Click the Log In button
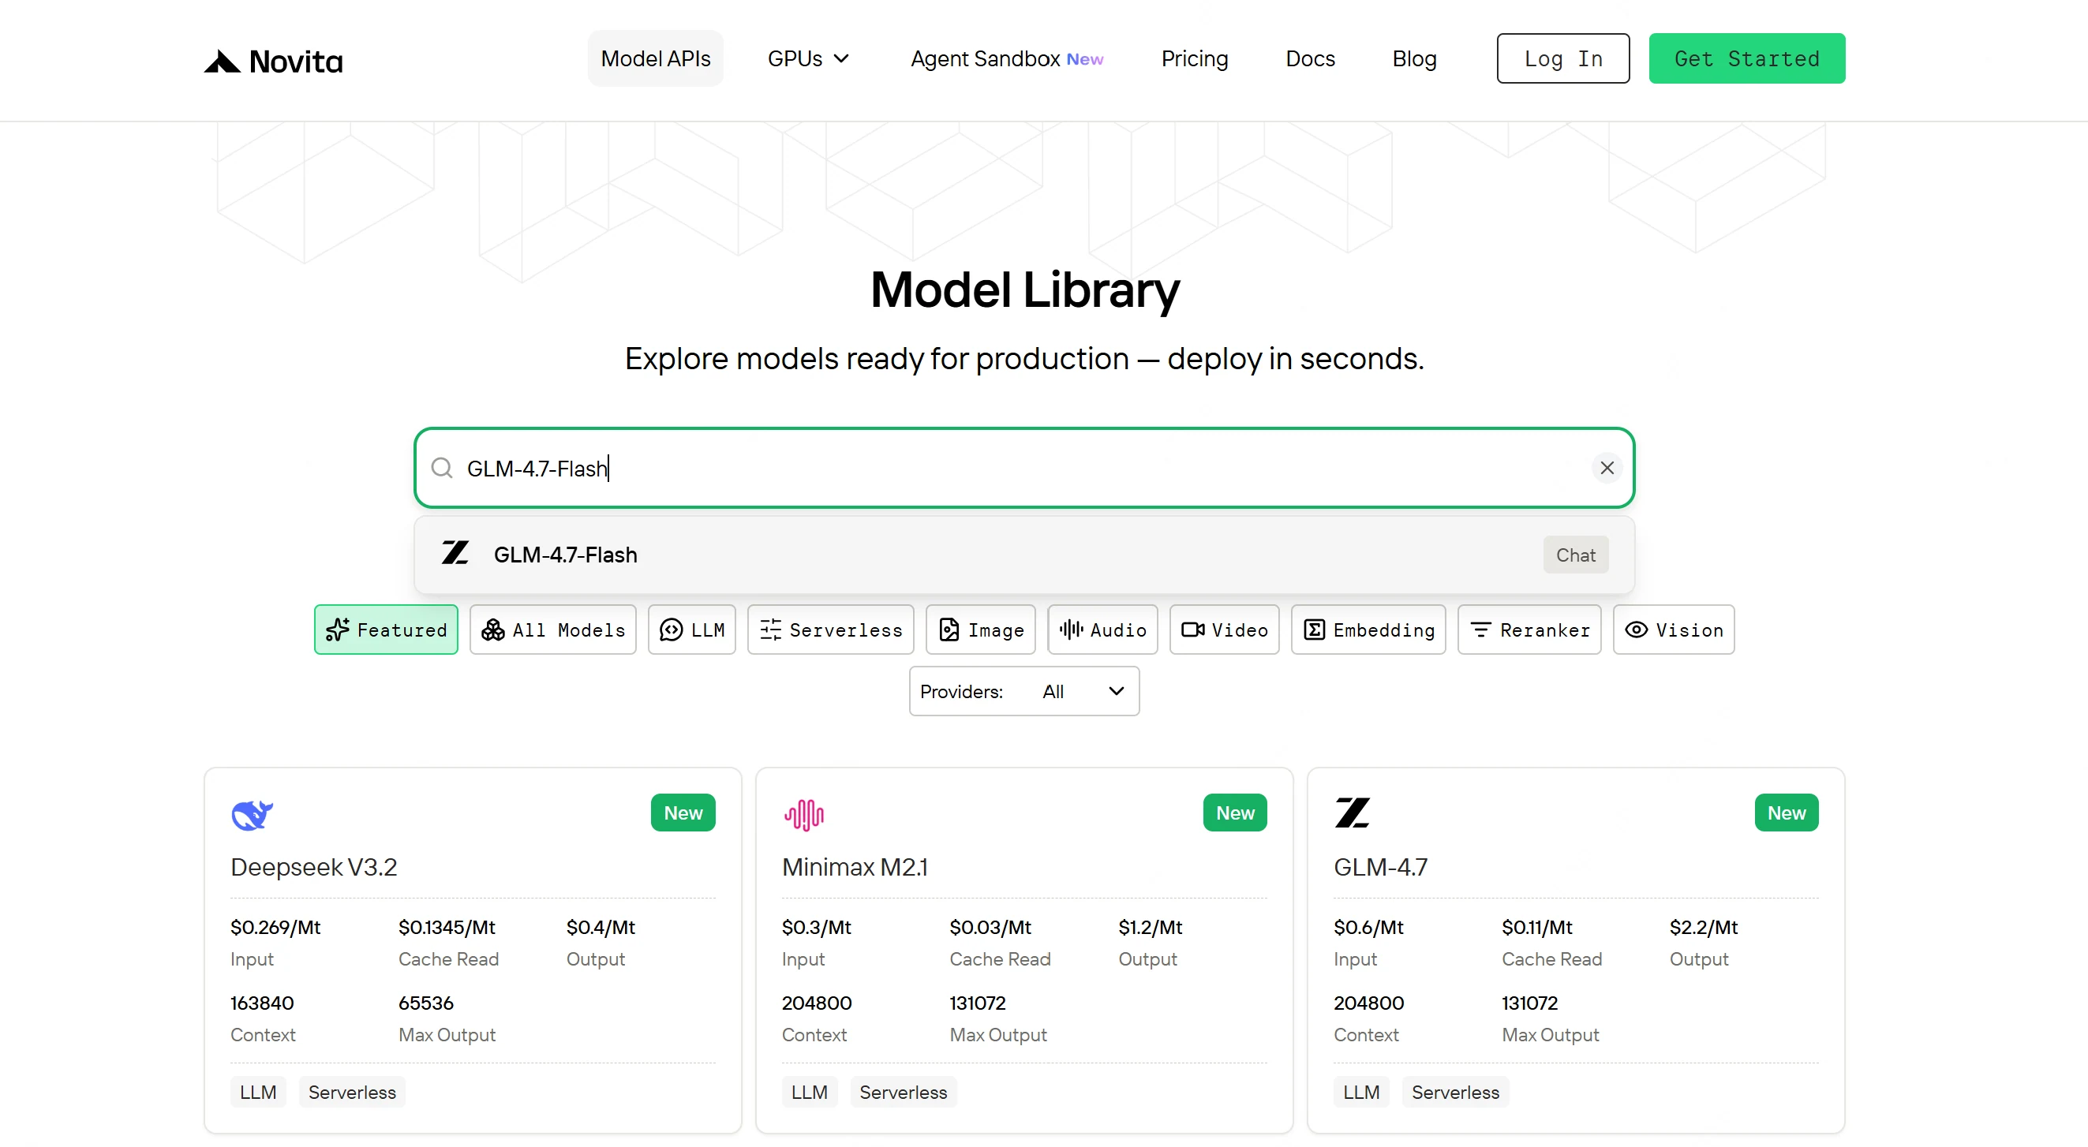The image size is (2088, 1147). [x=1562, y=58]
